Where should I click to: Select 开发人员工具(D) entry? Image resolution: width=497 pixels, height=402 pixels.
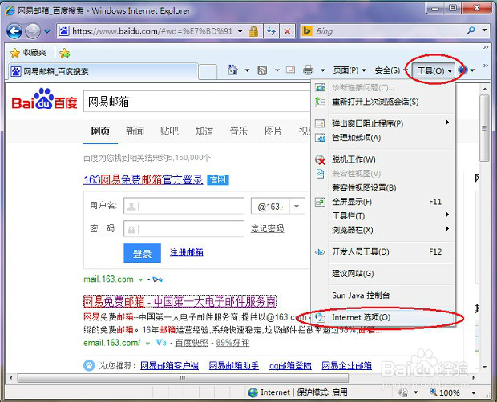pos(383,252)
